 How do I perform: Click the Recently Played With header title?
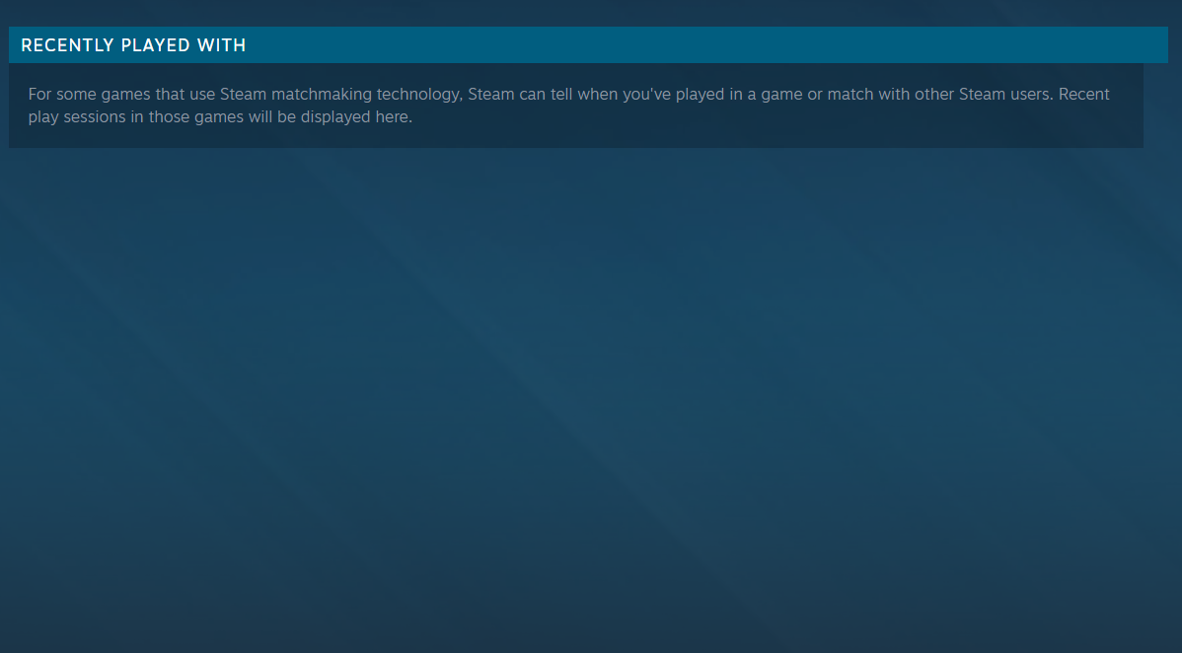pyautogui.click(x=133, y=45)
